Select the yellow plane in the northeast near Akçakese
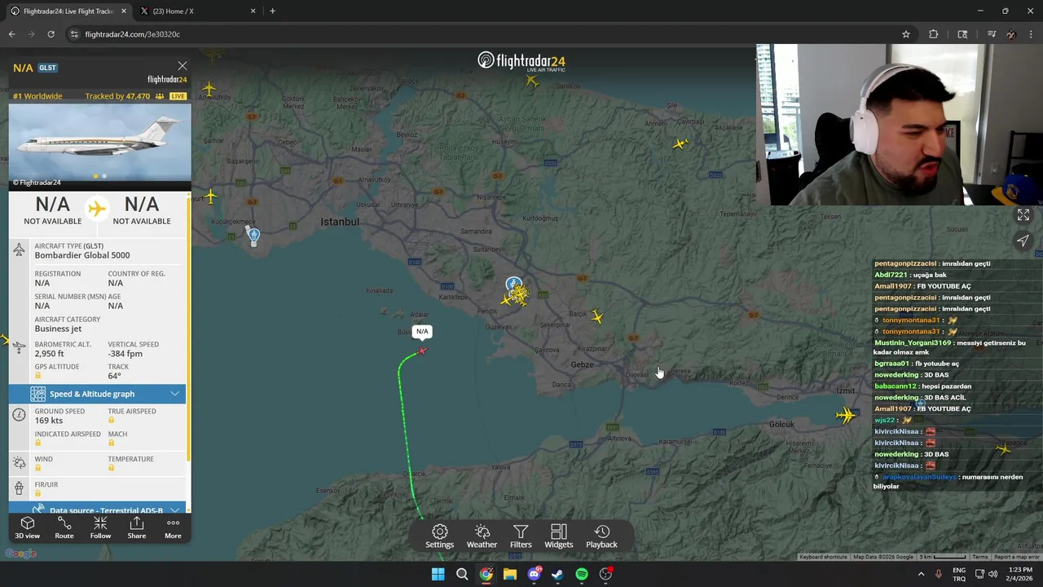 click(x=680, y=144)
